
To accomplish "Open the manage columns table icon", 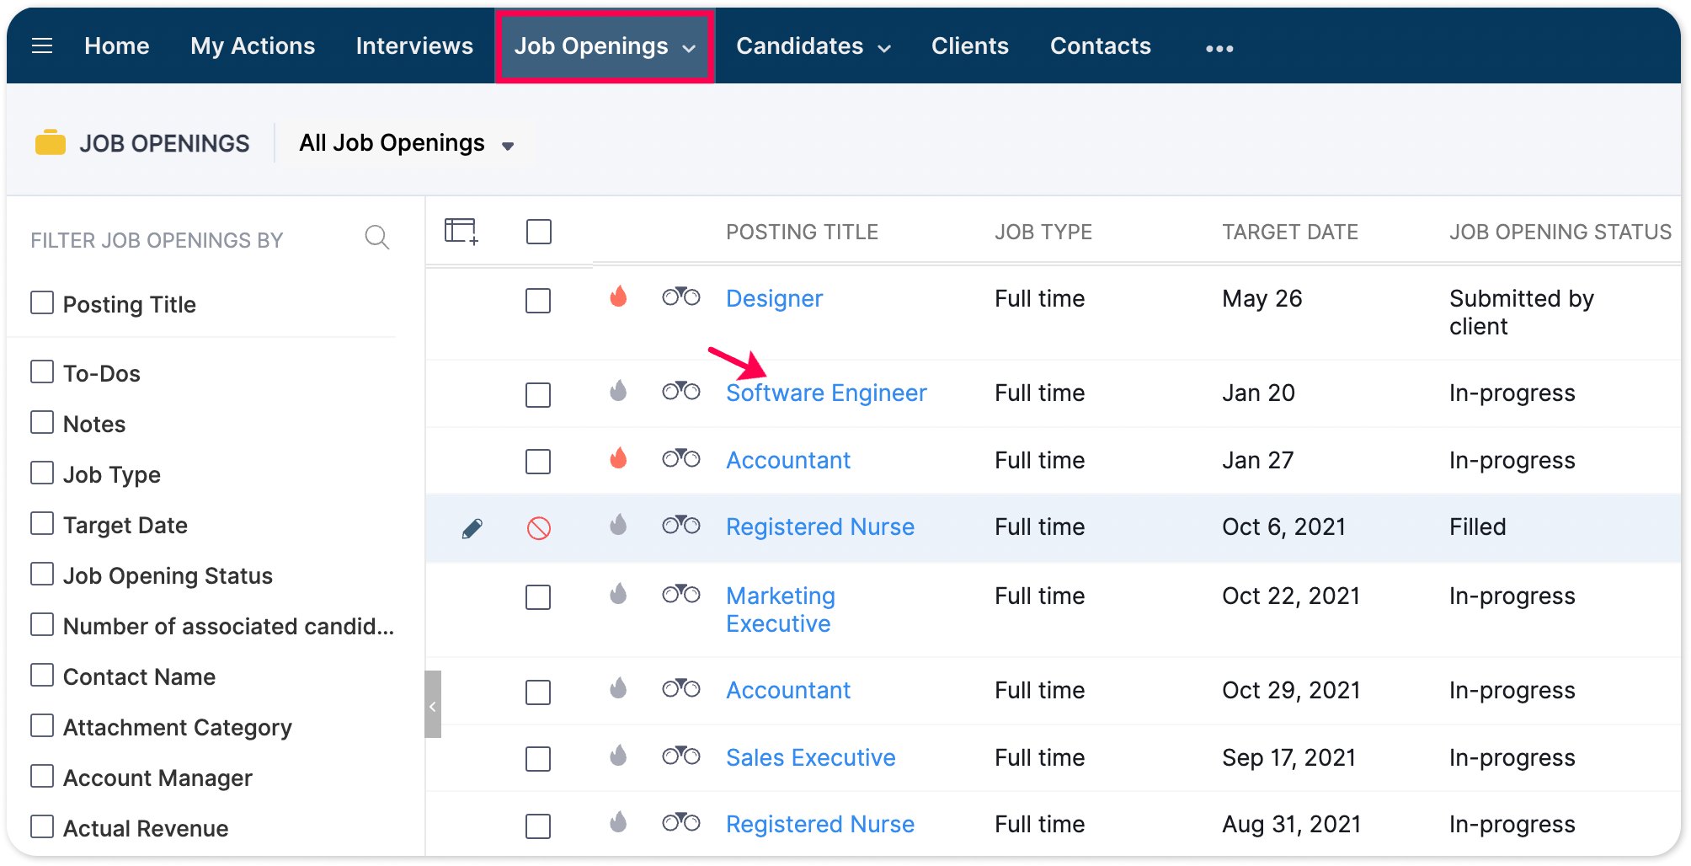I will tap(461, 231).
